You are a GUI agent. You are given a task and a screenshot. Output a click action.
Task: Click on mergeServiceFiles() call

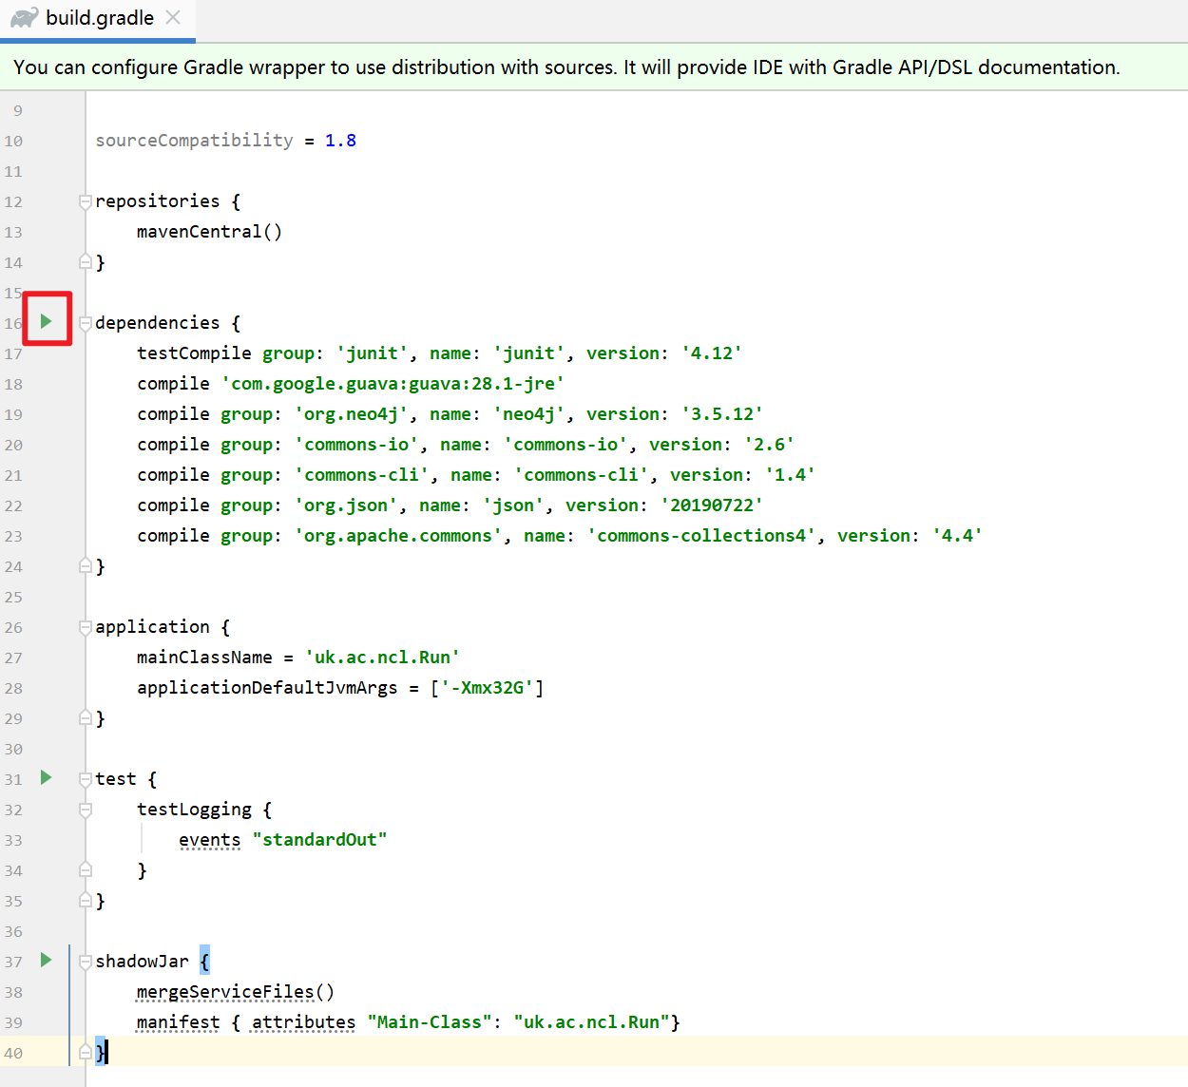tap(236, 992)
